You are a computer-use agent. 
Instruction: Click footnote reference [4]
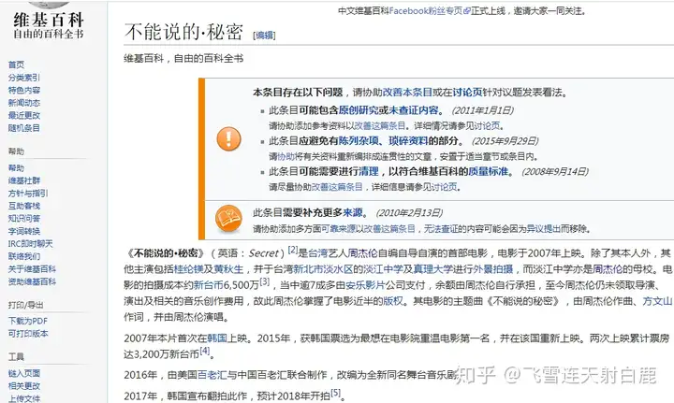[205, 351]
